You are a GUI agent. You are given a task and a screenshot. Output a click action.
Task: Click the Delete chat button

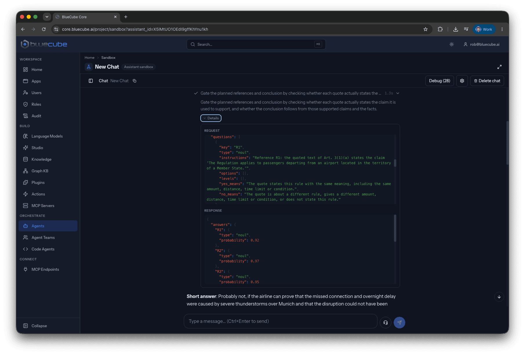487,81
